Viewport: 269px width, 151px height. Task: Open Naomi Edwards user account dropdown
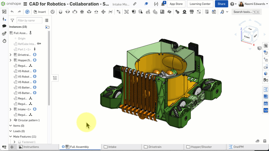pyautogui.click(x=253, y=4)
